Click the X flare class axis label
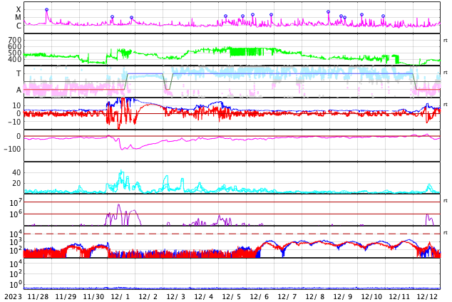The image size is (452, 302). coord(19,10)
